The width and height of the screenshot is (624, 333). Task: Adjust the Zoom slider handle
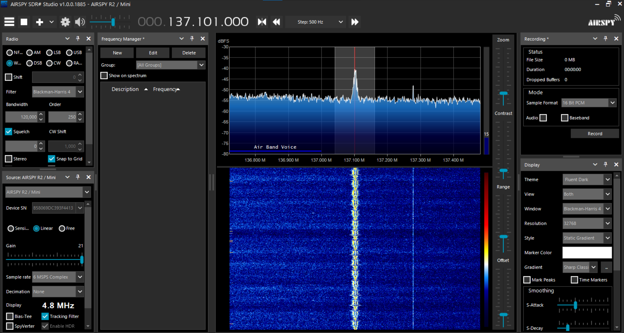503,94
